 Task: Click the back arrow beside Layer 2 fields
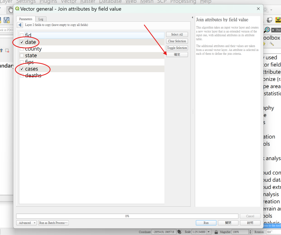(20, 25)
